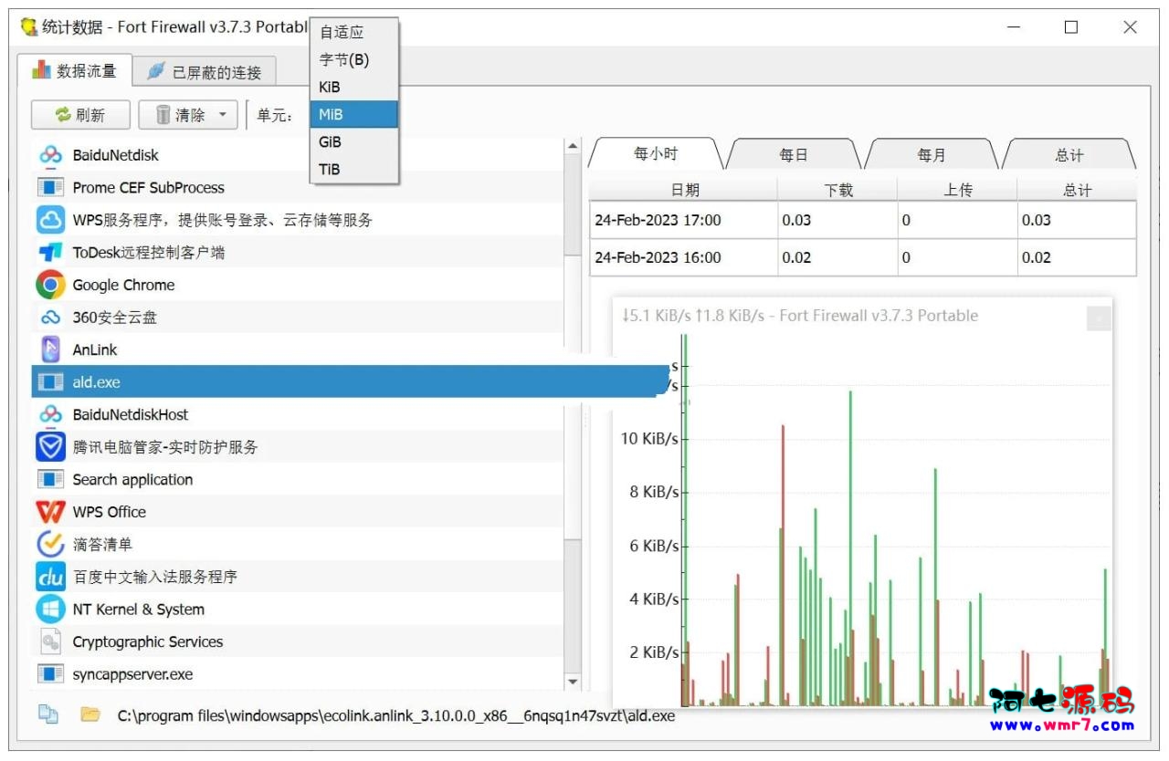Select the Google Chrome list row
The image size is (1169, 761).
pos(298,285)
